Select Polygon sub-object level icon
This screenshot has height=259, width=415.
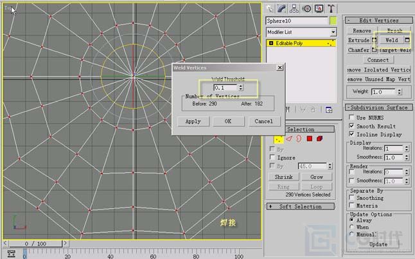click(x=310, y=139)
